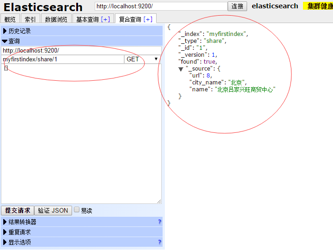333x250 pixels.
Task: Focus the top connection URL field
Action: pyautogui.click(x=161, y=6)
